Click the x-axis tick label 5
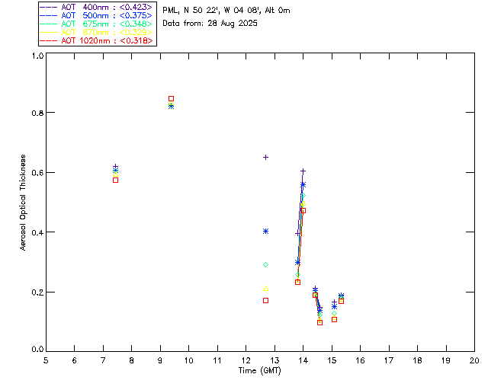 tap(46, 360)
